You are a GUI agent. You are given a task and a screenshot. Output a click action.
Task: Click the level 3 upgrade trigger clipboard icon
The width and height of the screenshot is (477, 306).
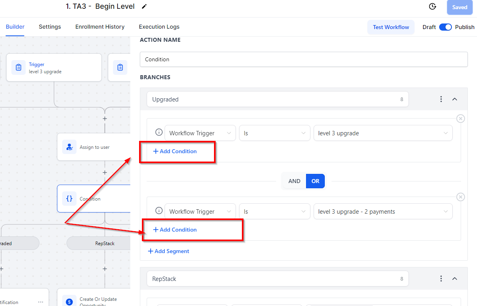coord(19,68)
